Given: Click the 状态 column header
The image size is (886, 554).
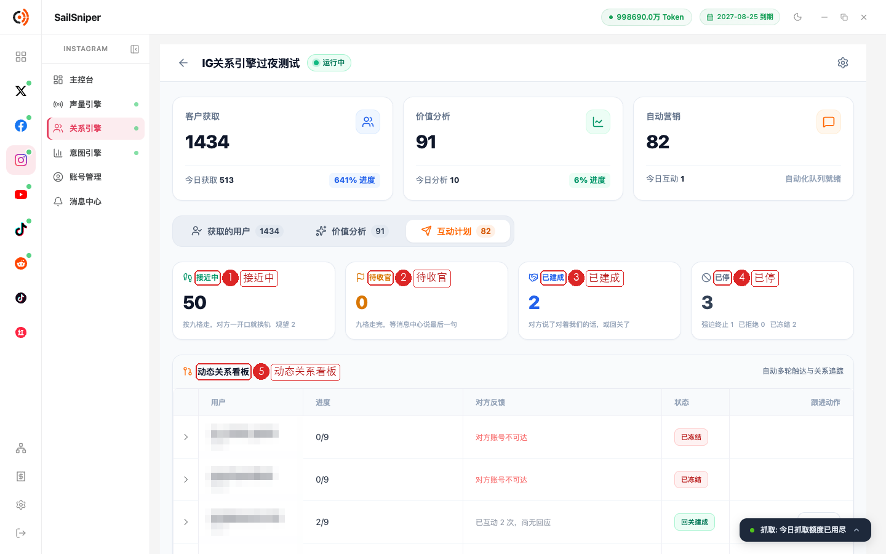Looking at the screenshot, I should coord(682,402).
